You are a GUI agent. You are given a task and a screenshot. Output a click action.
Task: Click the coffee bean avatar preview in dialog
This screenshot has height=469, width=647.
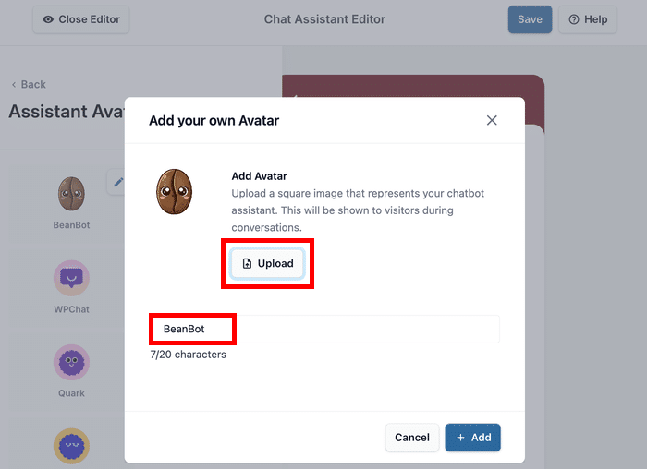click(174, 190)
